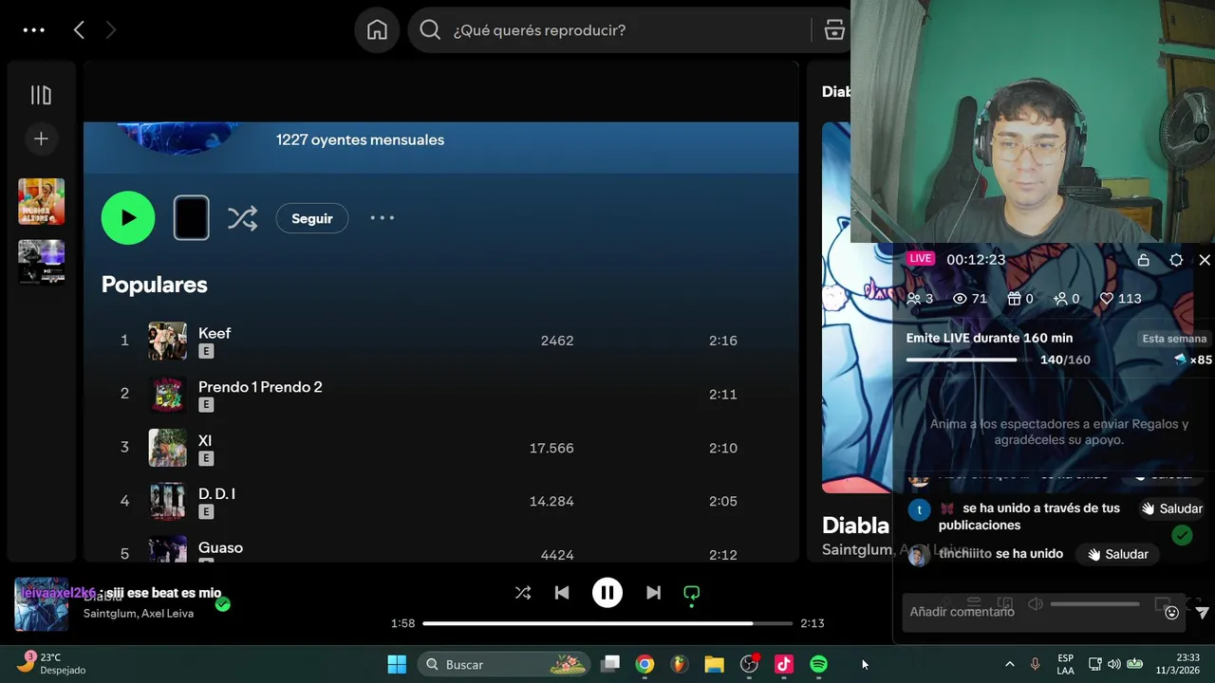The image size is (1215, 683).
Task: Open the likes heart counter 113
Action: [1120, 299]
